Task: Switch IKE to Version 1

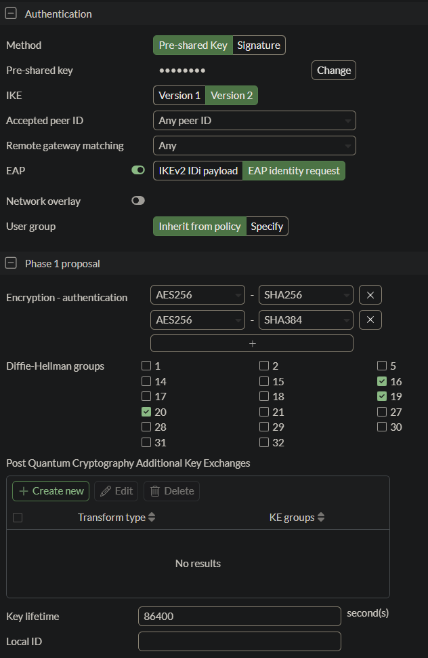Action: click(x=179, y=96)
